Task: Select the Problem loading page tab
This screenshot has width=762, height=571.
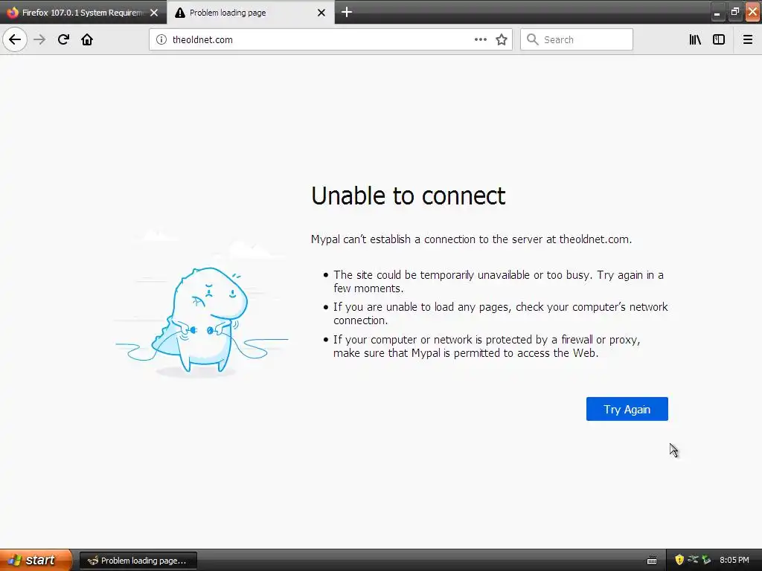Action: (251, 13)
